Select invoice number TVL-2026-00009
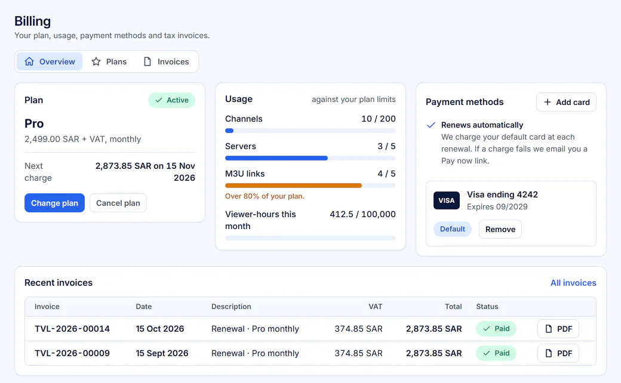This screenshot has height=383, width=621. tap(72, 353)
